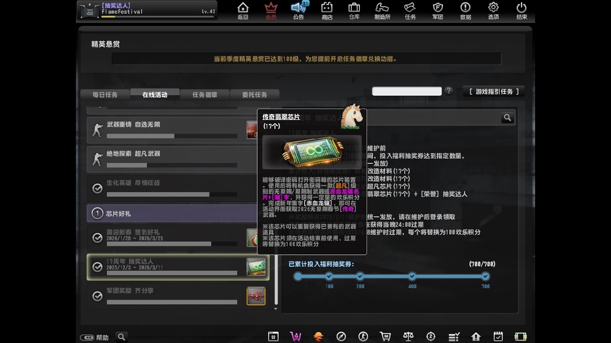This screenshot has height=343, width=611.
Task: Go back with the 返回 home icon
Action: [x=243, y=10]
